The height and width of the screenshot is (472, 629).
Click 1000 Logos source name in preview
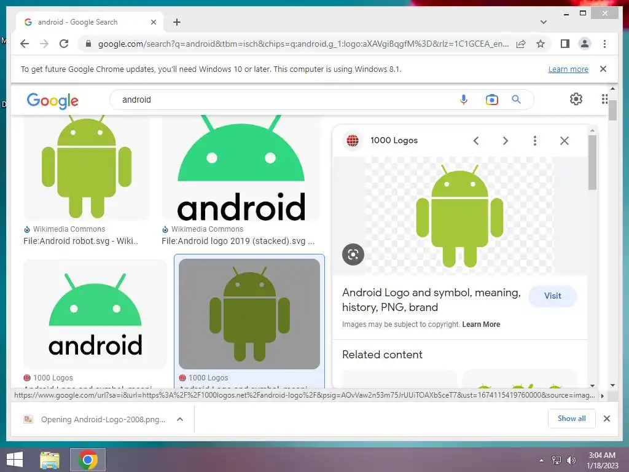pos(394,141)
